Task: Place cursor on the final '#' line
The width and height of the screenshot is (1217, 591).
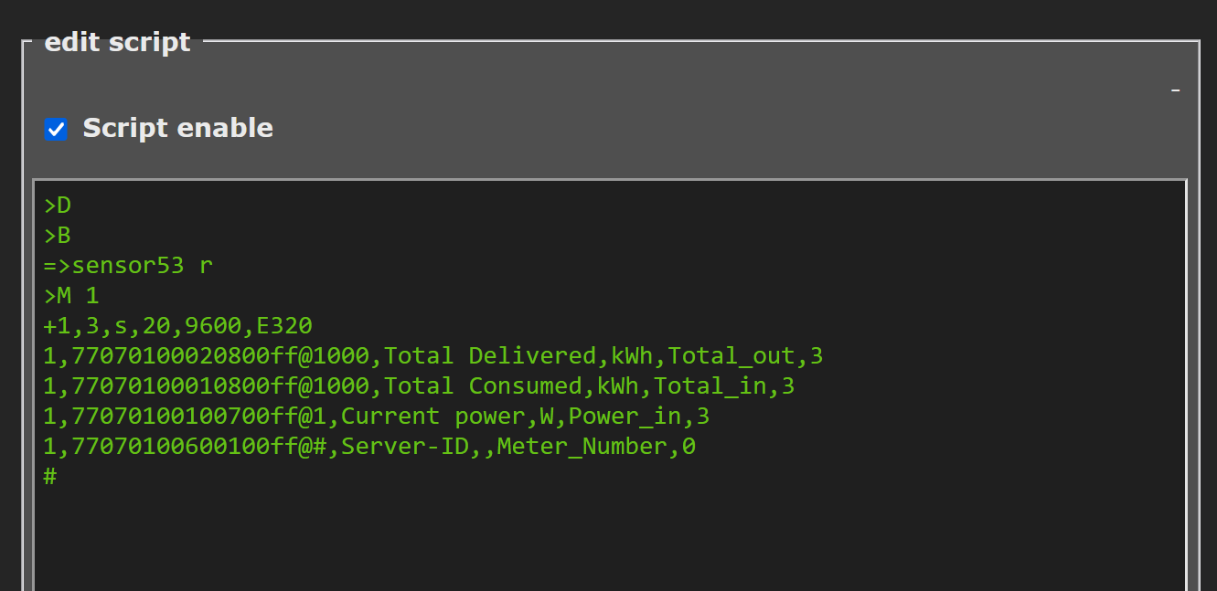Action: (x=50, y=477)
